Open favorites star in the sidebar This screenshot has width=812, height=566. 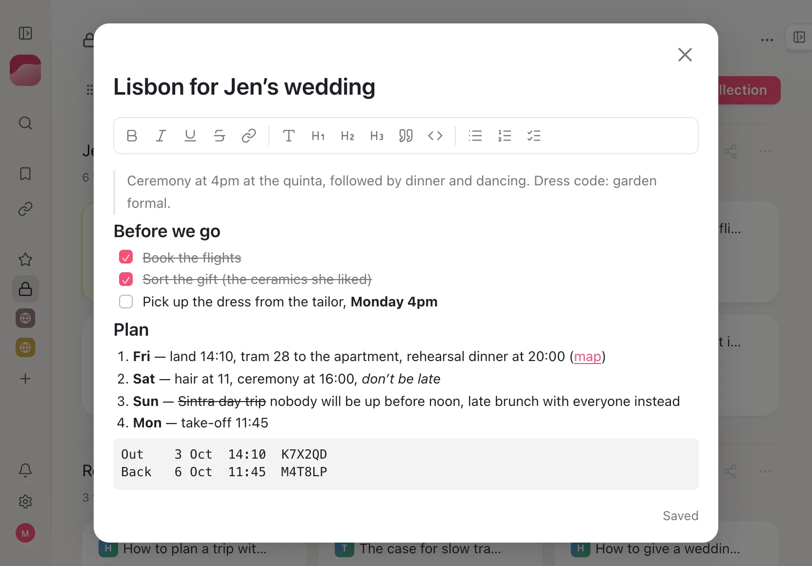point(25,260)
